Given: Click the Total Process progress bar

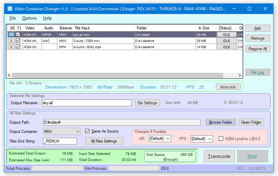Looking at the screenshot, I should 57,168.
